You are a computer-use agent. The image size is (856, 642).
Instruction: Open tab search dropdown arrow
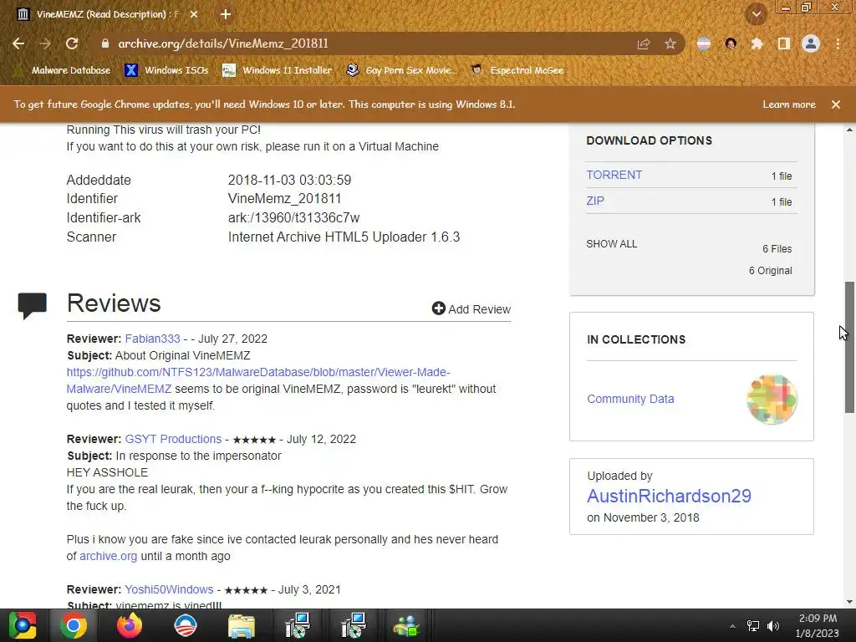(757, 14)
